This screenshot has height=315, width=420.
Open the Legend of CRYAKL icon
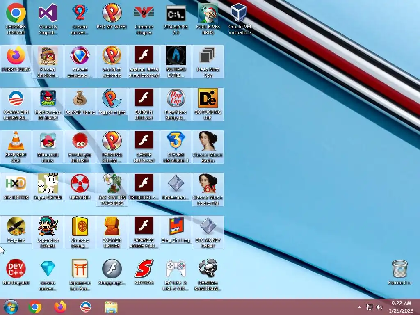(x=48, y=232)
